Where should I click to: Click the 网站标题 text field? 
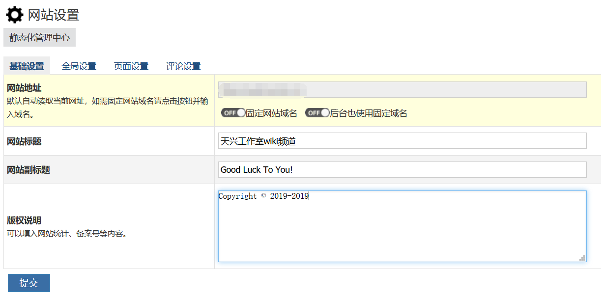tap(402, 140)
